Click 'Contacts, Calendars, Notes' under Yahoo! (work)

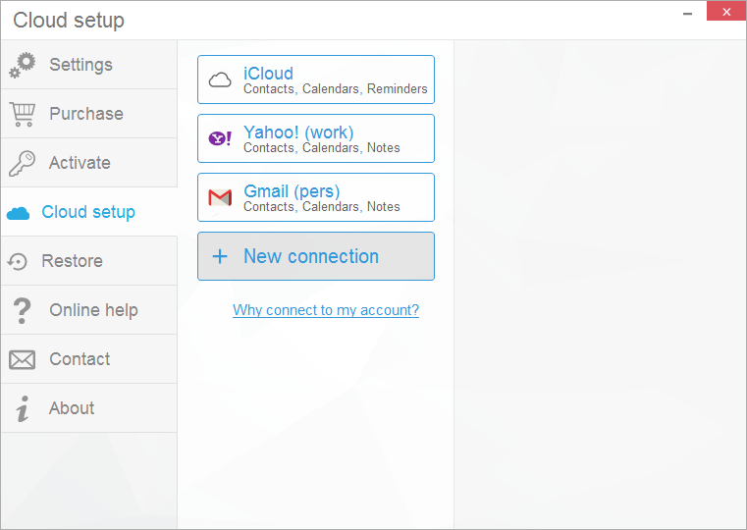click(x=322, y=148)
